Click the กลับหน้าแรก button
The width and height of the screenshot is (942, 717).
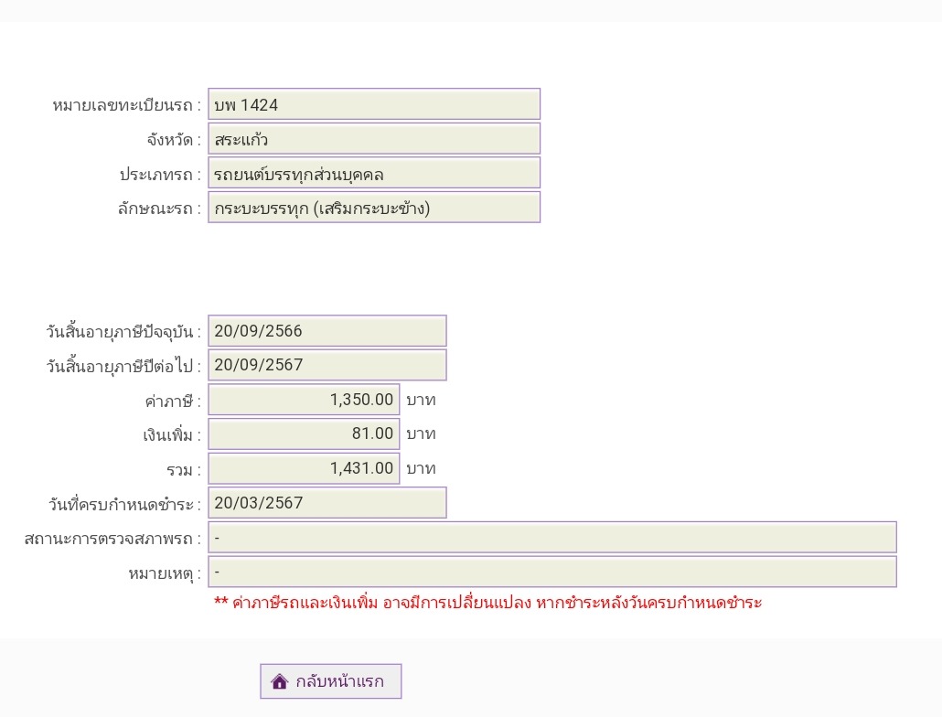[x=330, y=681]
